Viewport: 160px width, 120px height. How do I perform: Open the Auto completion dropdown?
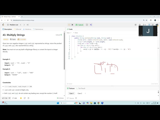[75, 33]
